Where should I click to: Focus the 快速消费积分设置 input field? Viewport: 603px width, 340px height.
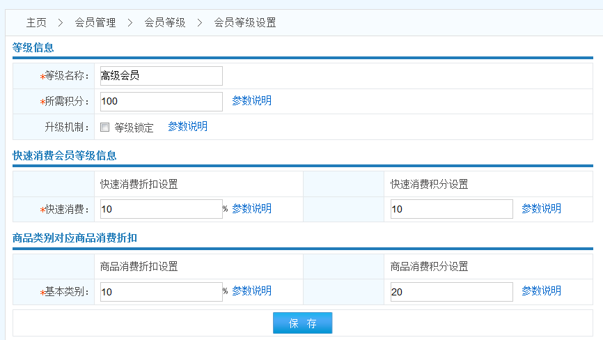tap(451, 209)
